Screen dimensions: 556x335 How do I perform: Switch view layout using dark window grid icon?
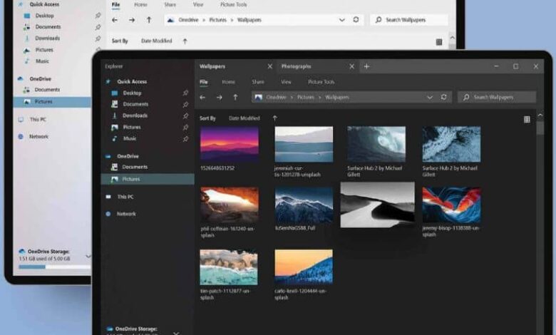[527, 120]
